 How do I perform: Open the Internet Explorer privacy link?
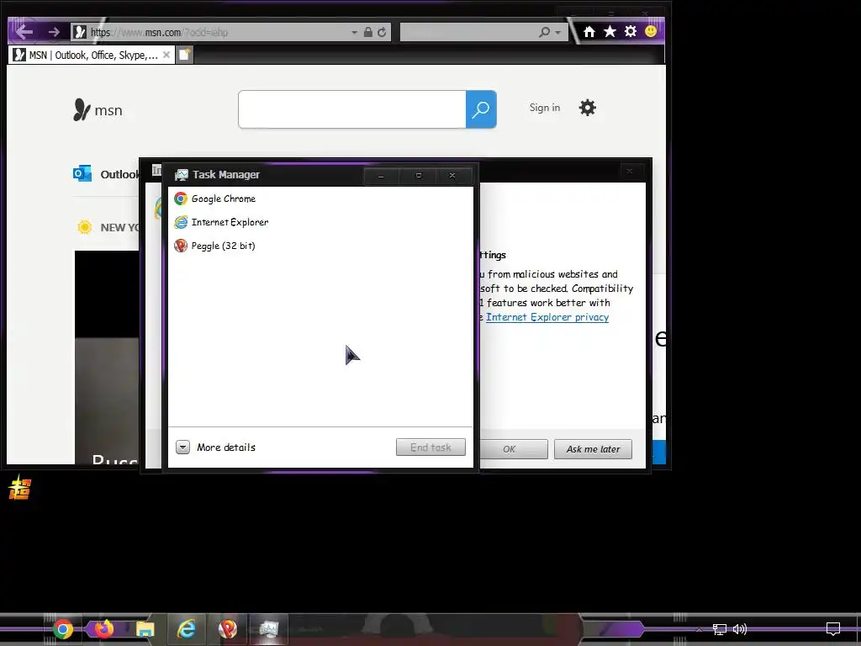(x=547, y=317)
